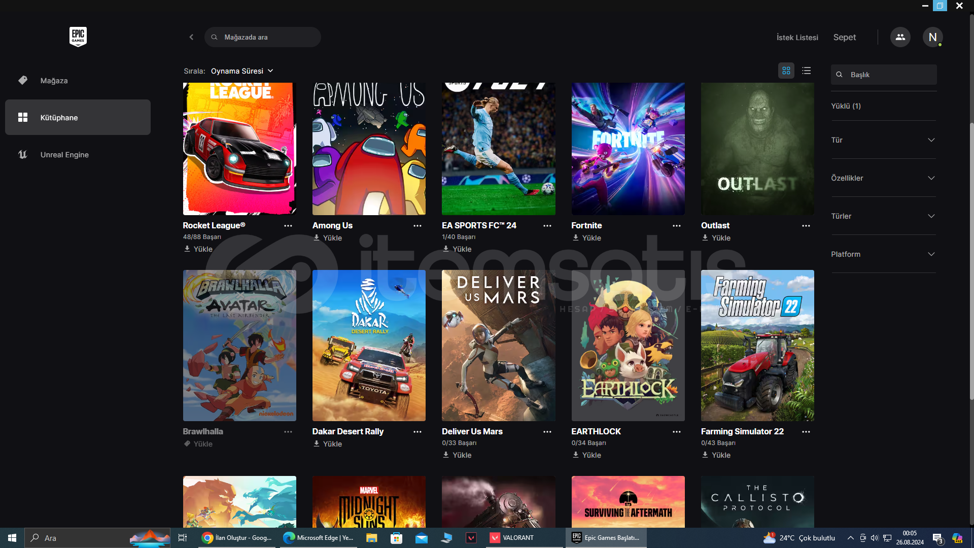
Task: Open the İstek Listesi link
Action: click(797, 38)
